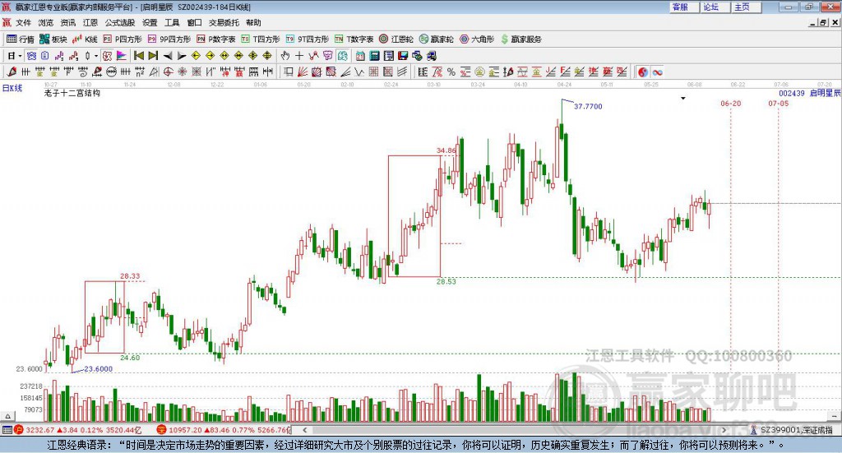The image size is (842, 453).
Task: Open the 江恩轮 Gann wheel
Action: [x=396, y=39]
